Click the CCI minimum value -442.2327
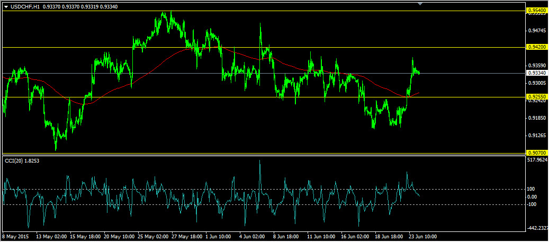The height and width of the screenshot is (242, 549). pos(537,228)
